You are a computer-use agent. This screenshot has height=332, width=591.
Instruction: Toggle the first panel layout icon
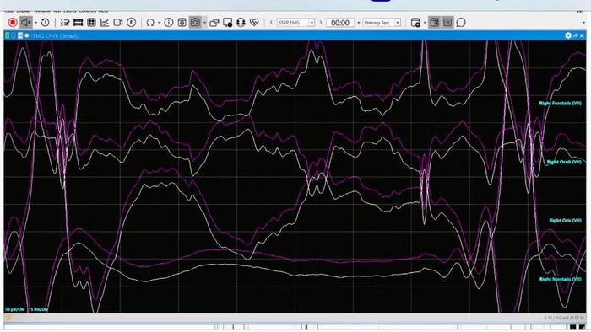click(434, 23)
